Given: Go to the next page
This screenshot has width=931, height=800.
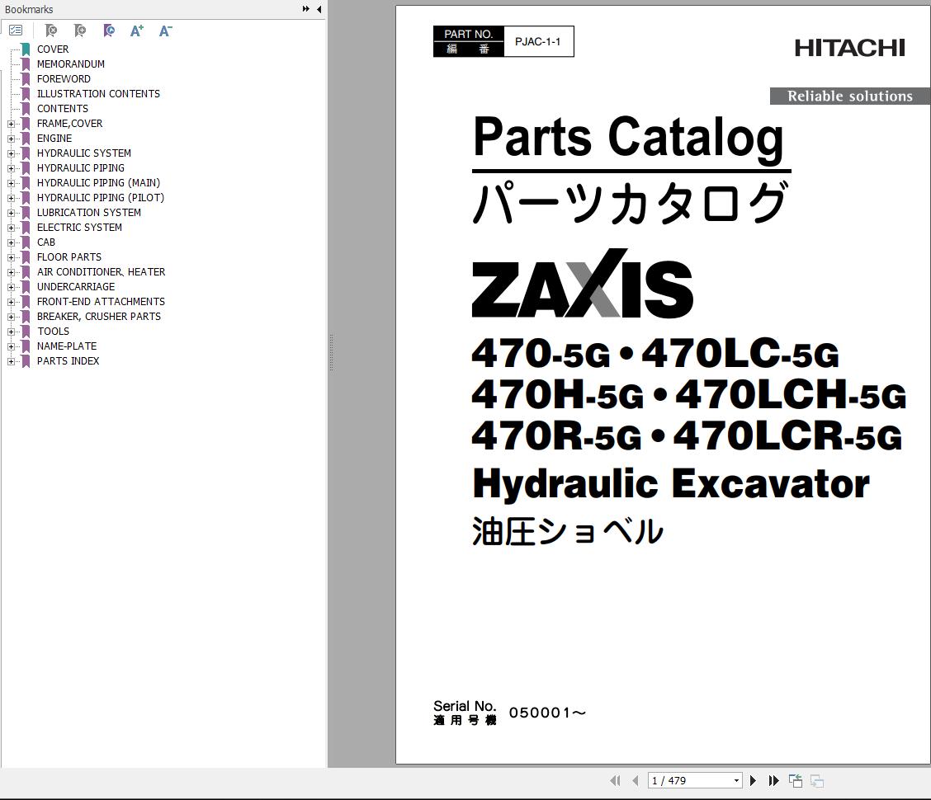Looking at the screenshot, I should [753, 781].
